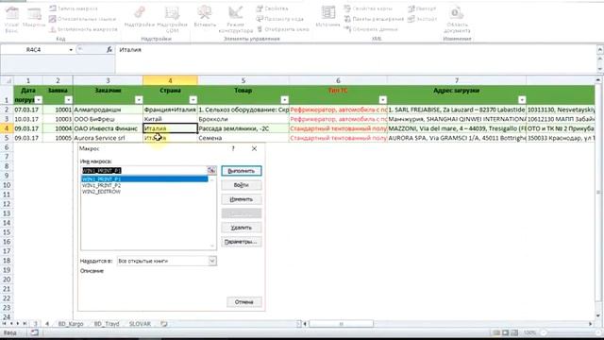Open filter dropdown for Тип ТС column
The width and height of the screenshot is (604, 340).
[382, 100]
